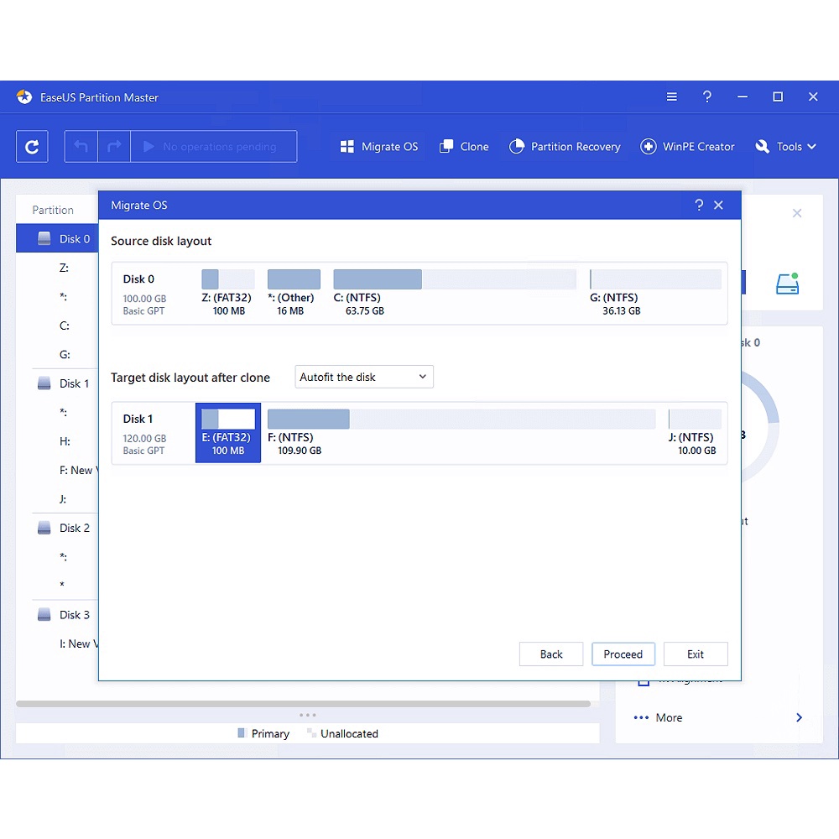Expand the Tools dropdown menu

pyautogui.click(x=785, y=147)
